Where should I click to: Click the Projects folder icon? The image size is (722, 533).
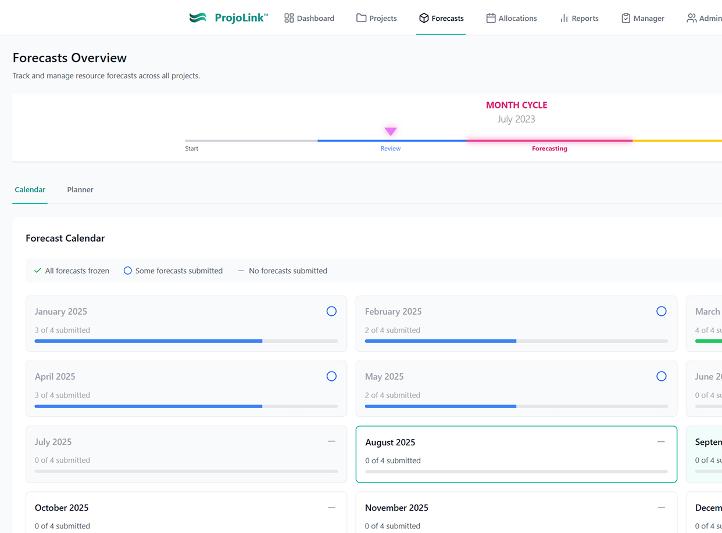point(361,18)
